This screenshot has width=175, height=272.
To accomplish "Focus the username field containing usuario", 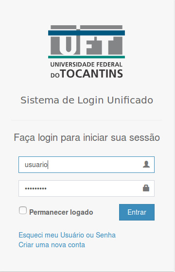I will 87,165.
